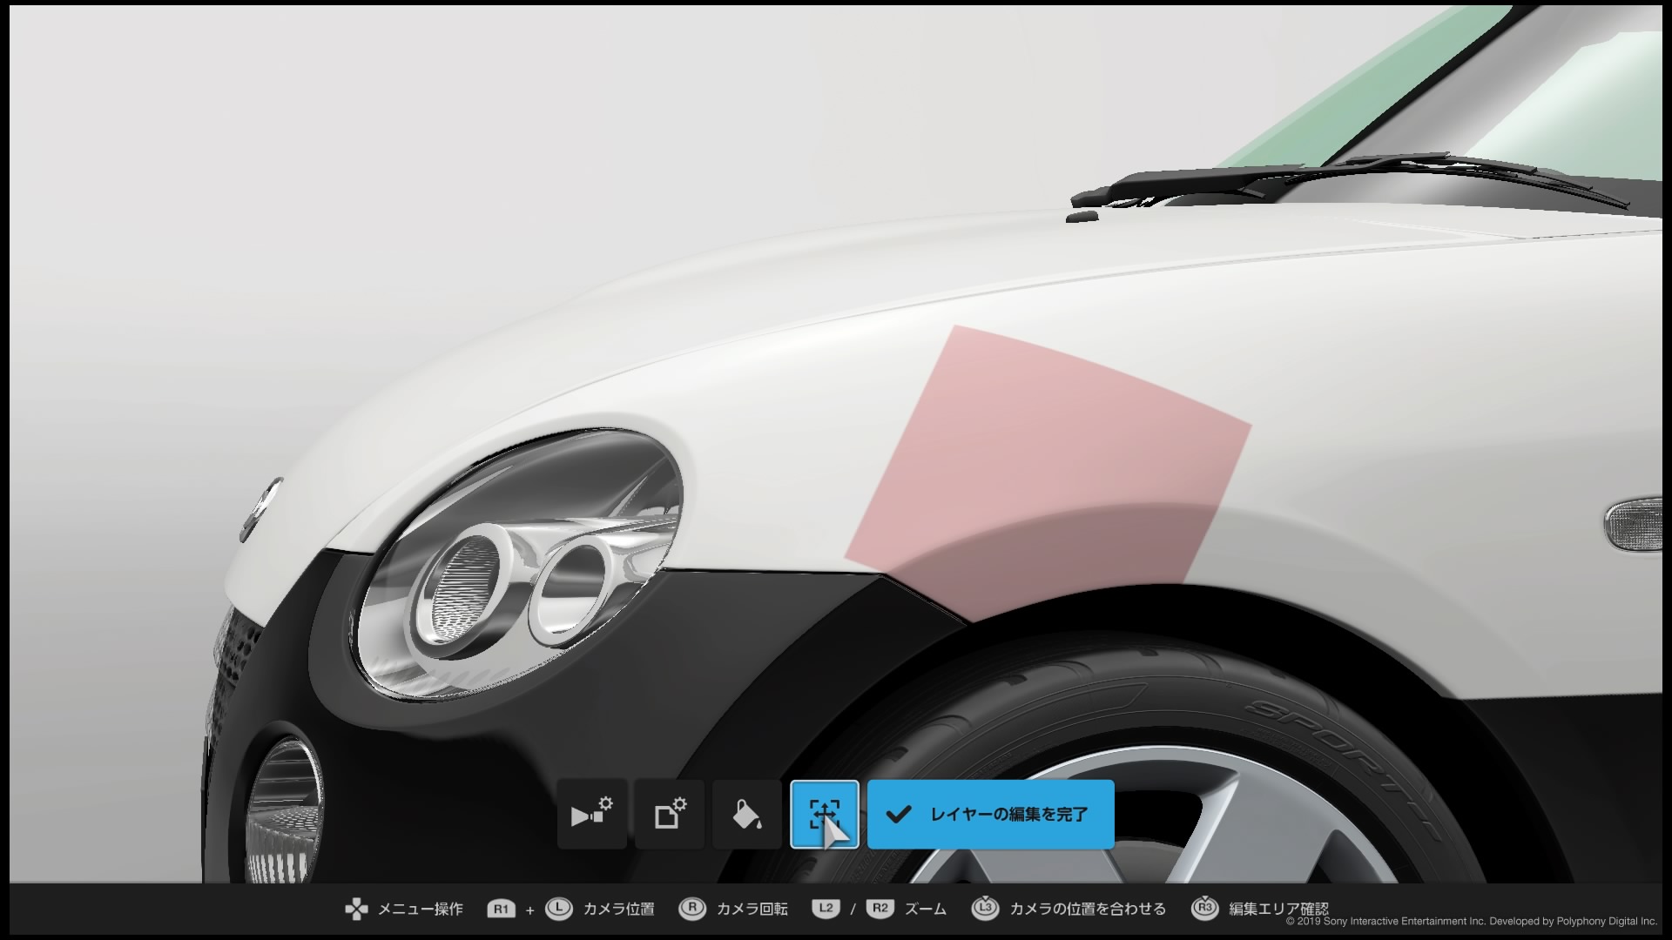The image size is (1672, 940).
Task: Click the カメラの位置を合わせる hint text
Action: [1088, 910]
